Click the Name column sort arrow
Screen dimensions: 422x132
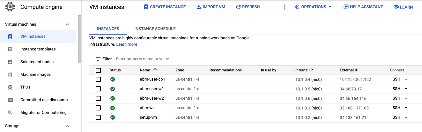click(155, 70)
